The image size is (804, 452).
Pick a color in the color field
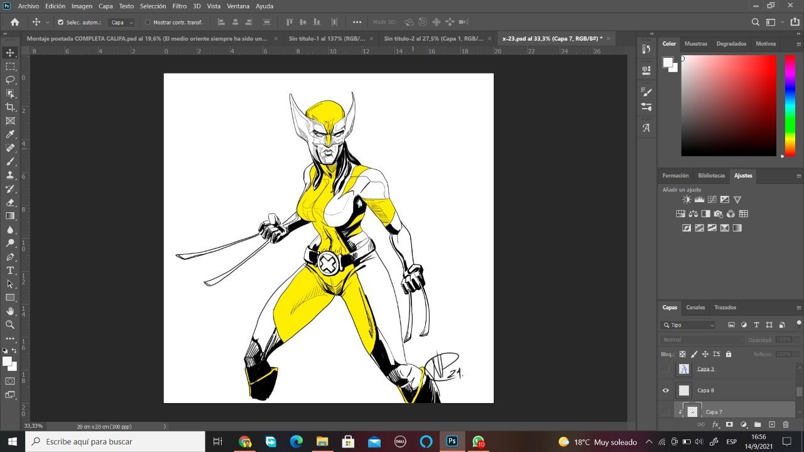(x=729, y=105)
